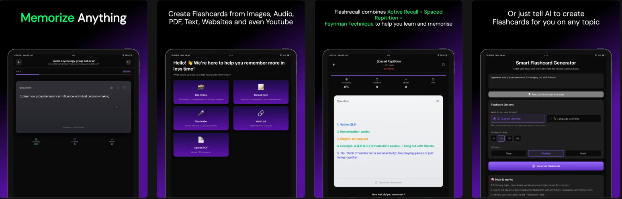Click 'How well did you remember?' text
622x199 pixels.
[389, 194]
